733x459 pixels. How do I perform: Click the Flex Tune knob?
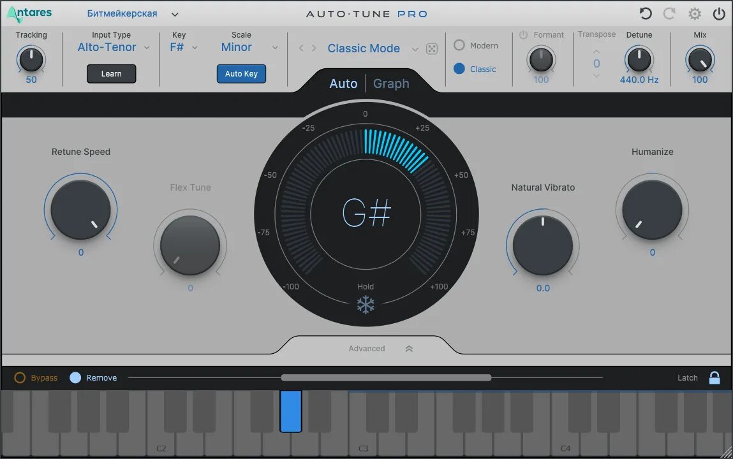(x=190, y=245)
